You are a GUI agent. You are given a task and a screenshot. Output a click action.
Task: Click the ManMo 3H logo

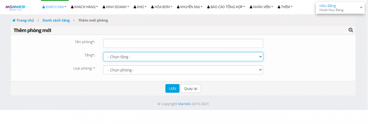pos(17,7)
